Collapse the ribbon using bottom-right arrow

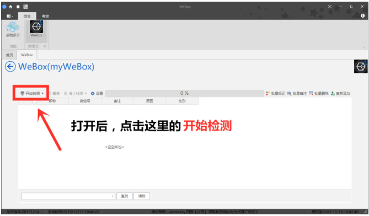pyautogui.click(x=364, y=47)
